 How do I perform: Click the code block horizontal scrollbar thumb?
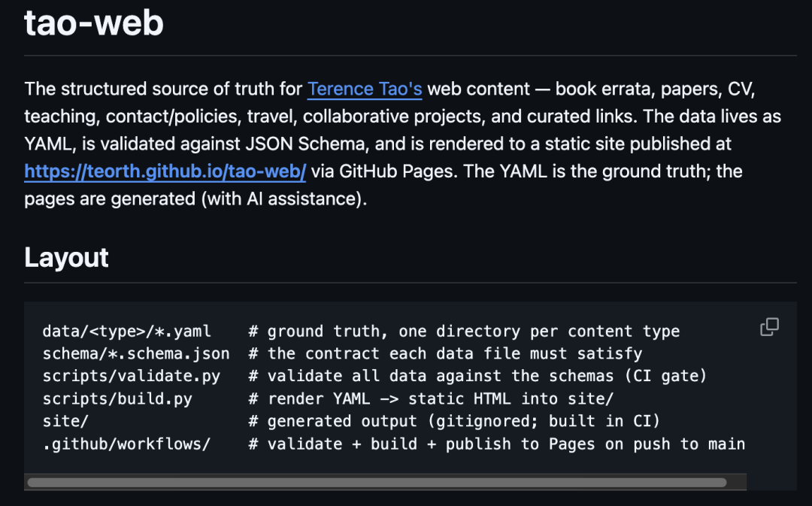pos(377,483)
